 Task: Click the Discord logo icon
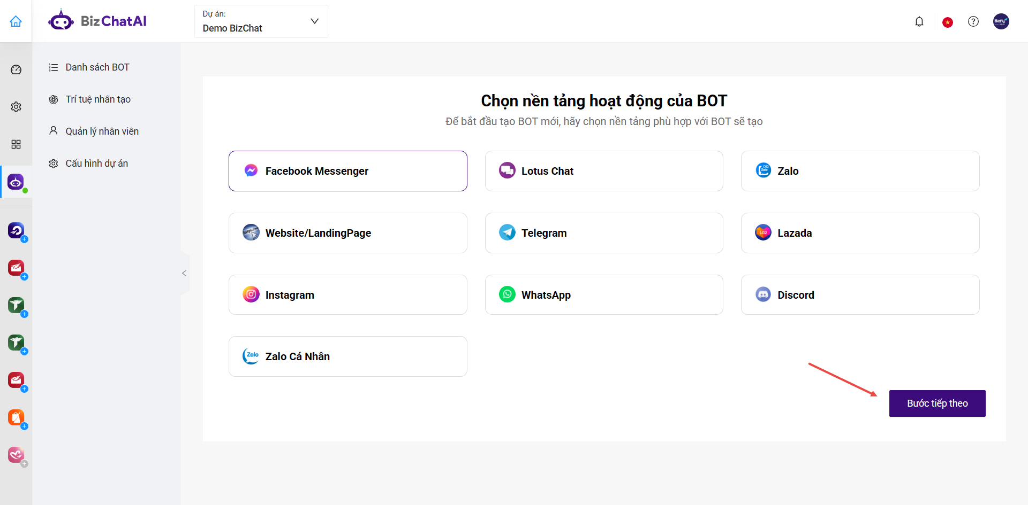tap(764, 294)
